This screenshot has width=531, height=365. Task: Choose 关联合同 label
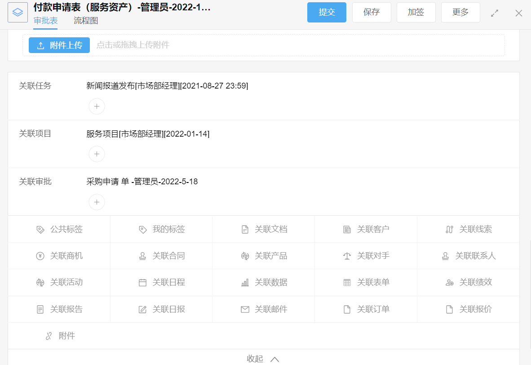168,256
